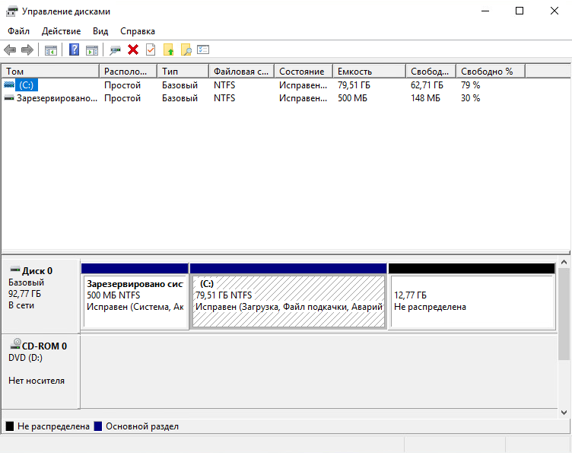Click NTFS cell in the (C:) row
This screenshot has width=572, height=453.
[x=224, y=85]
